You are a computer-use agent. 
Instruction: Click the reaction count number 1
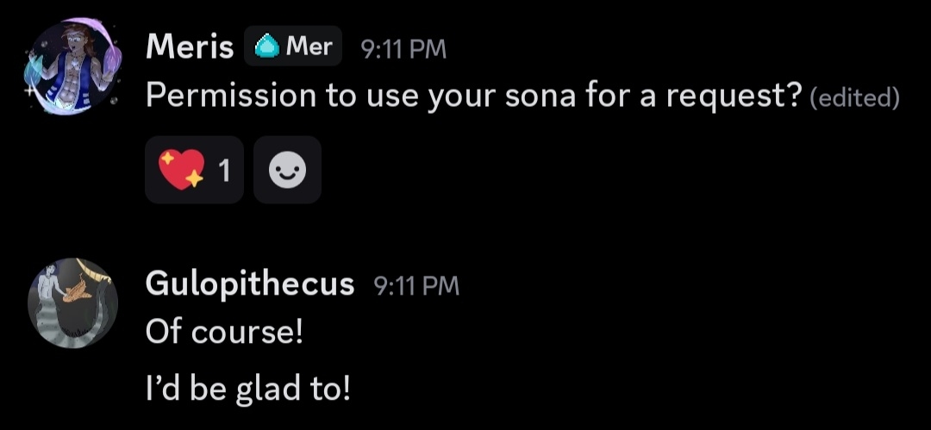tap(225, 171)
